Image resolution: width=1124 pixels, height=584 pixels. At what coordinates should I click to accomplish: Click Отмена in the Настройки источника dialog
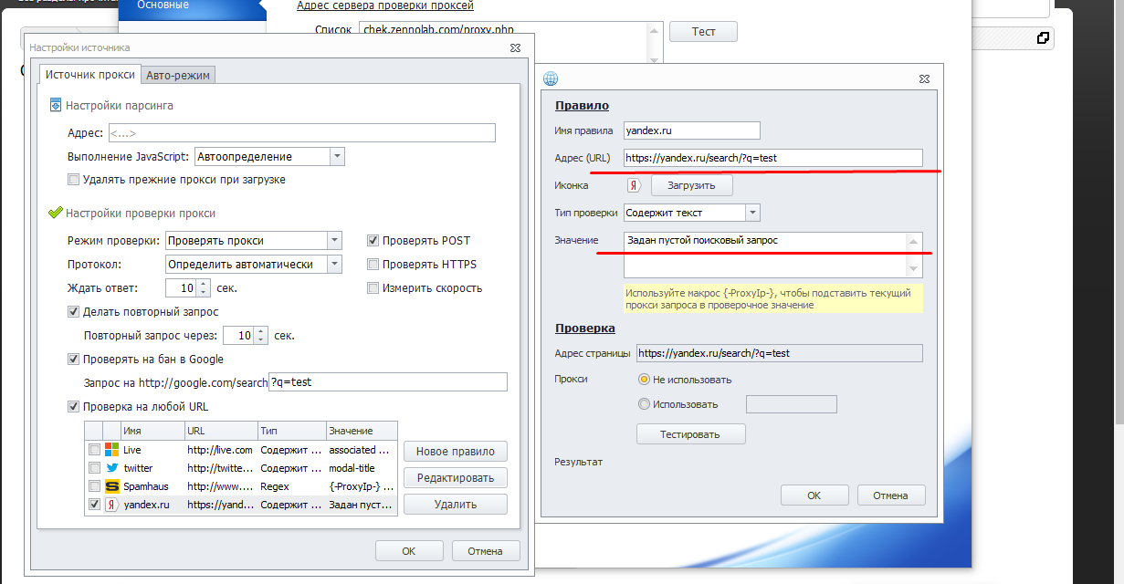[486, 551]
